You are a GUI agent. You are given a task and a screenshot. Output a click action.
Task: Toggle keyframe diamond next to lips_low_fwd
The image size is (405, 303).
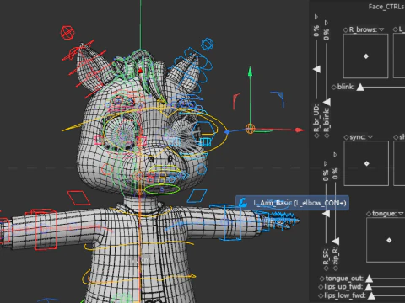pyautogui.click(x=321, y=295)
